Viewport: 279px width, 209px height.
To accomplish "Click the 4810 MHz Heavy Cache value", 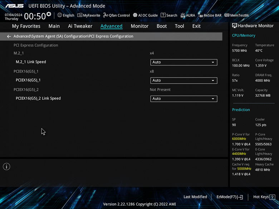I will click(263, 170).
